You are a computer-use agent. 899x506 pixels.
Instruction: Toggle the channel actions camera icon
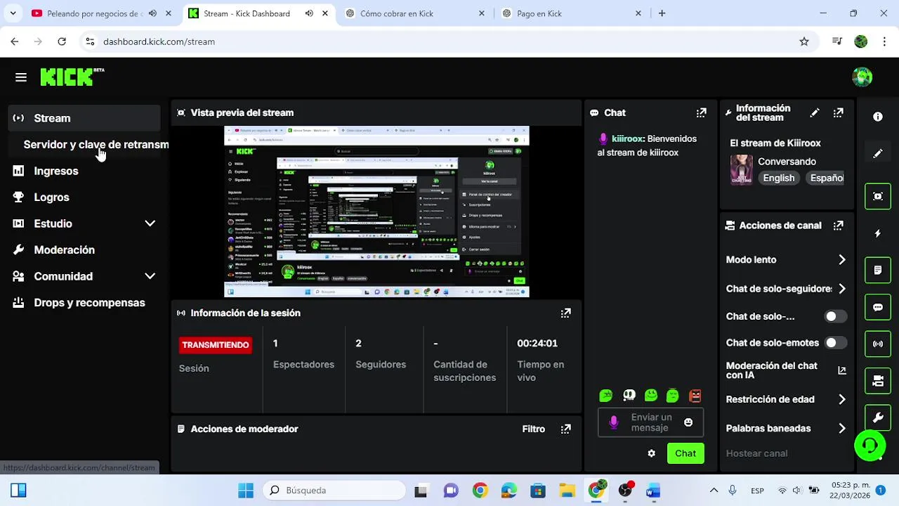tap(878, 381)
